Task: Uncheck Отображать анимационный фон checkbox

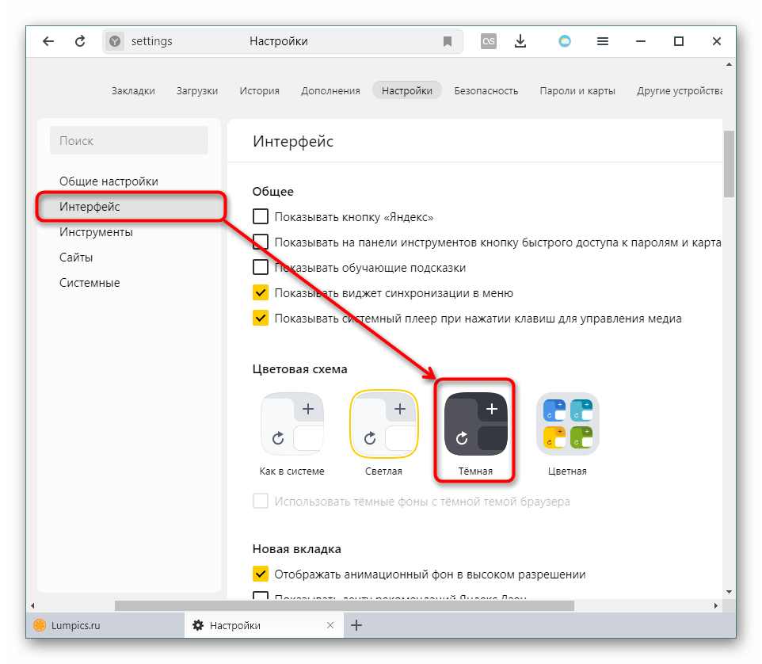Action: click(x=261, y=574)
